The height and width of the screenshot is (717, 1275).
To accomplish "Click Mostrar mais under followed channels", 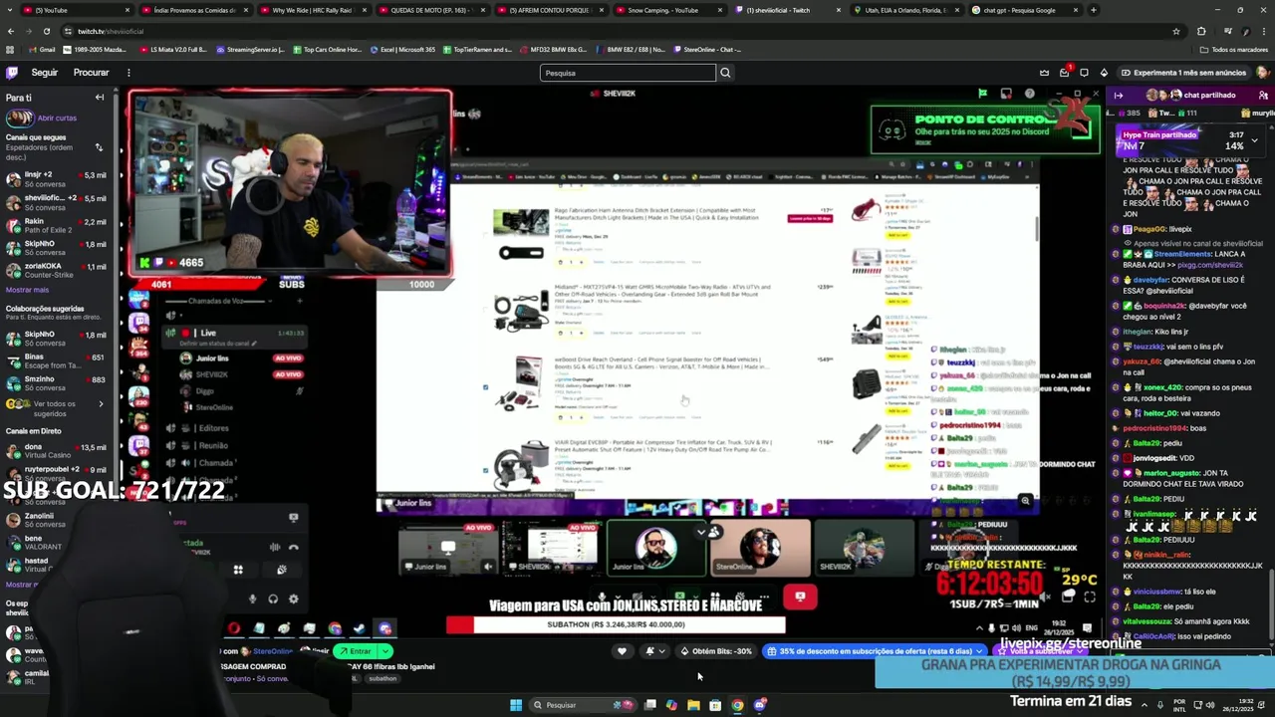I will pyautogui.click(x=27, y=290).
